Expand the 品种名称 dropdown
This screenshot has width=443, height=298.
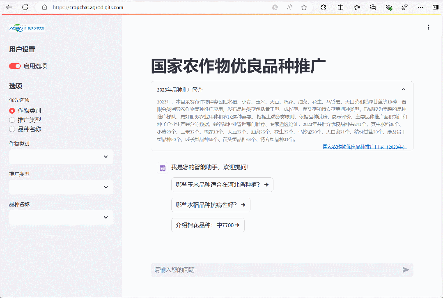[x=61, y=218]
